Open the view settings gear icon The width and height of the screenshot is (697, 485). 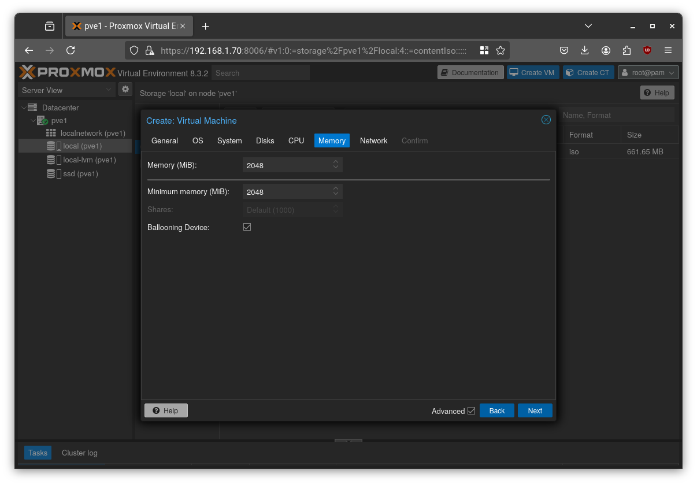(x=125, y=89)
